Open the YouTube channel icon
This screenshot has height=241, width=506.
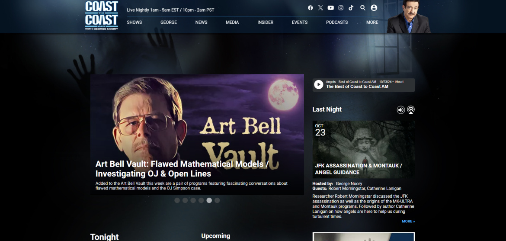[330, 8]
